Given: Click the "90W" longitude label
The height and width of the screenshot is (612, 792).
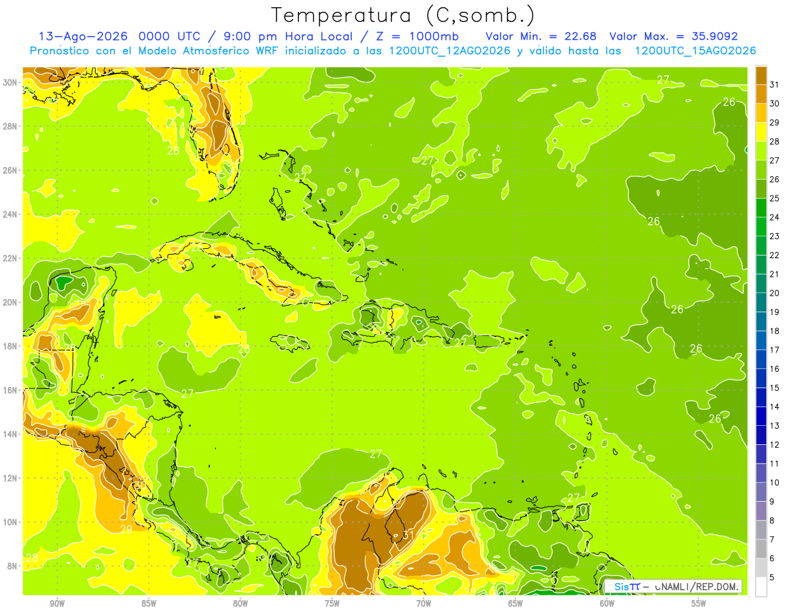Looking at the screenshot, I should pyautogui.click(x=57, y=603).
